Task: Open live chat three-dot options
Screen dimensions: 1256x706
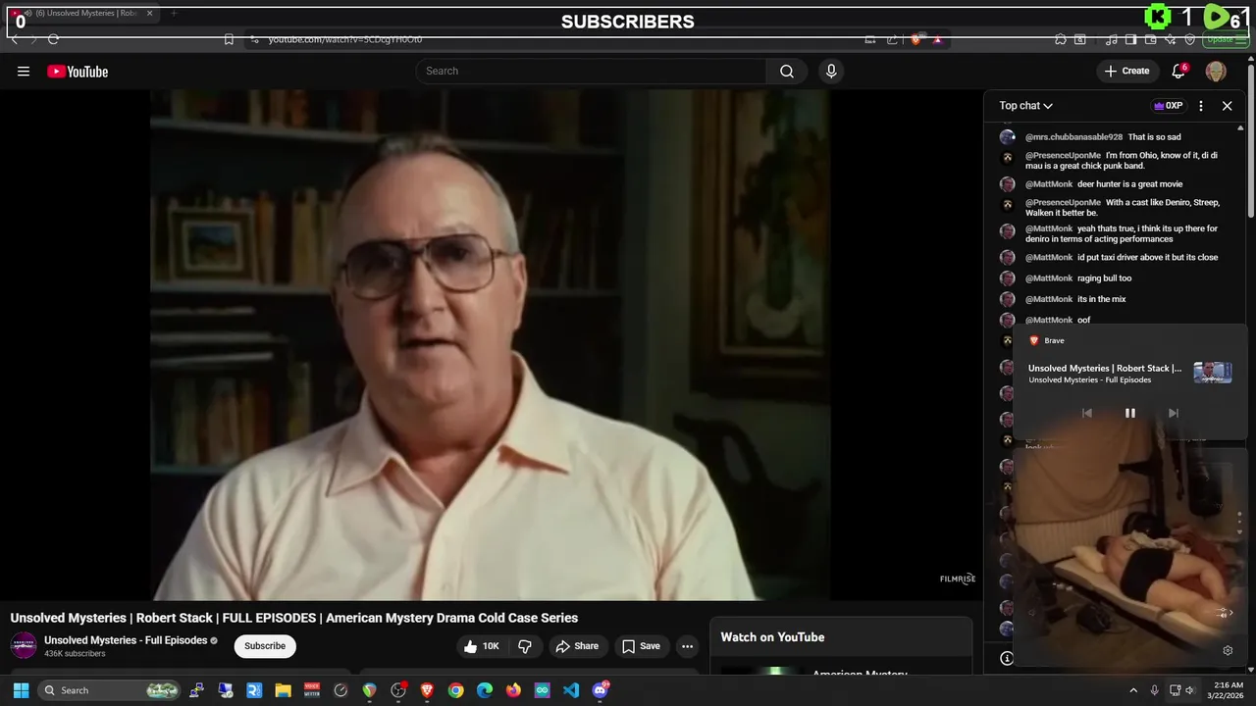Action: click(1201, 106)
